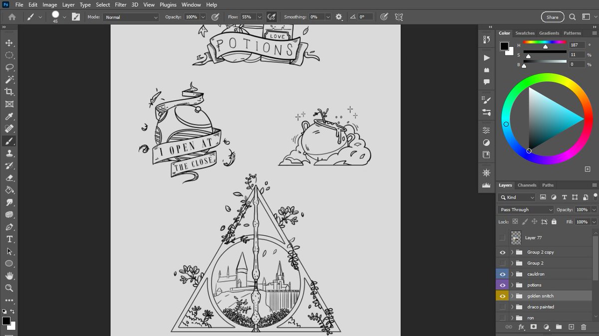Expand the potions group
The image size is (599, 336).
(512, 285)
